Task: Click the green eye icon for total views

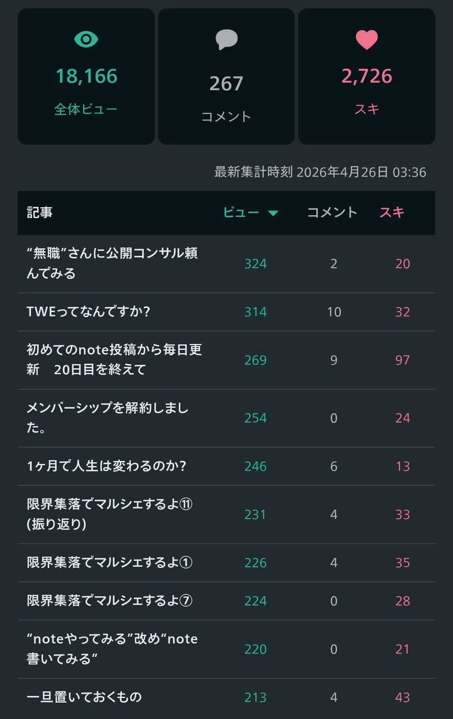Action: (86, 39)
